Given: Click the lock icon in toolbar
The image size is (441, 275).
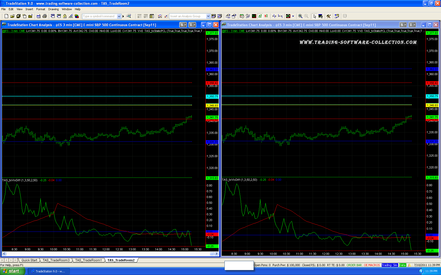Looking at the screenshot, I should tap(65, 16).
